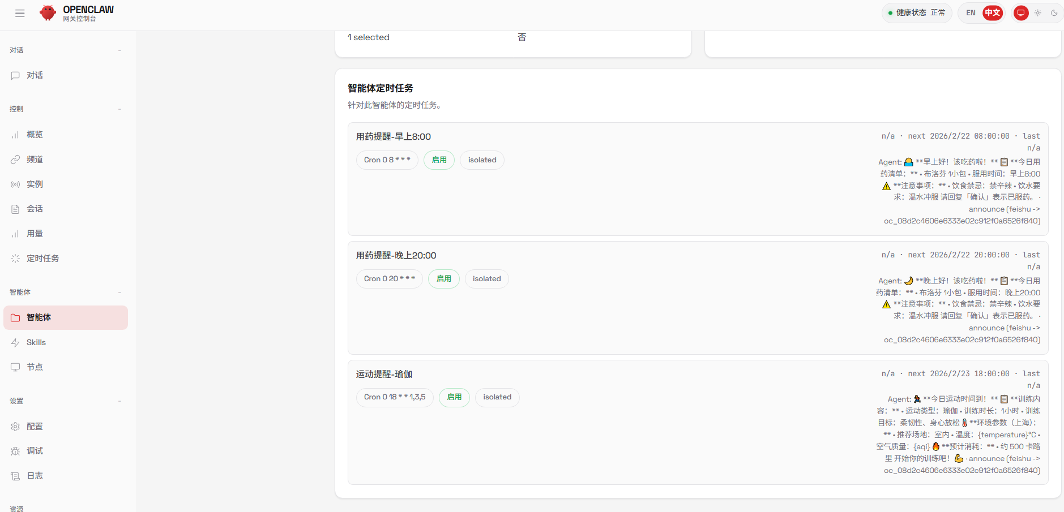Enable light theme with sun icon
1064x512 pixels.
point(1037,13)
